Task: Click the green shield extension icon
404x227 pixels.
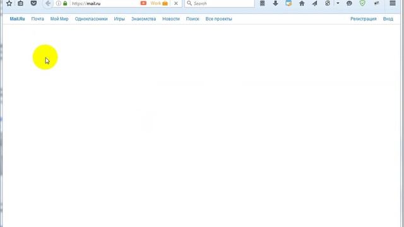Action: pyautogui.click(x=362, y=3)
